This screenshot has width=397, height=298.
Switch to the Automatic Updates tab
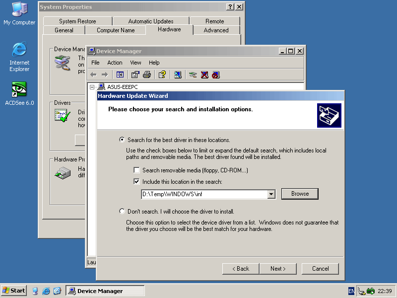coord(151,21)
